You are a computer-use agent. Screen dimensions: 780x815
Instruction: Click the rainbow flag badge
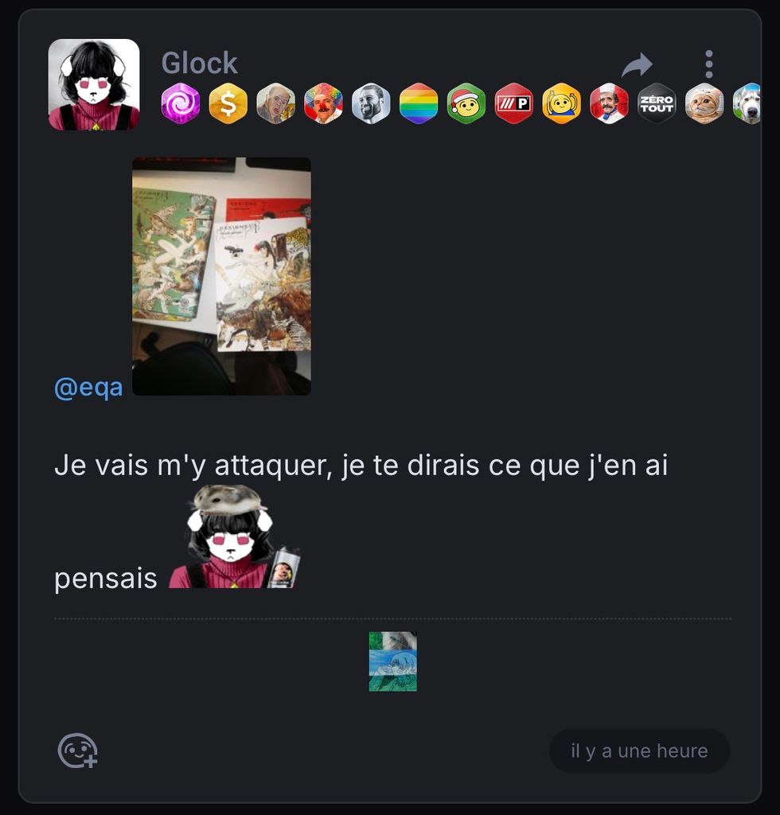[419, 103]
